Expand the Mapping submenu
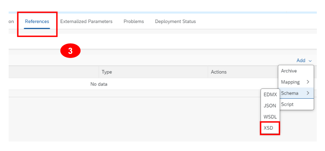 pos(296,82)
